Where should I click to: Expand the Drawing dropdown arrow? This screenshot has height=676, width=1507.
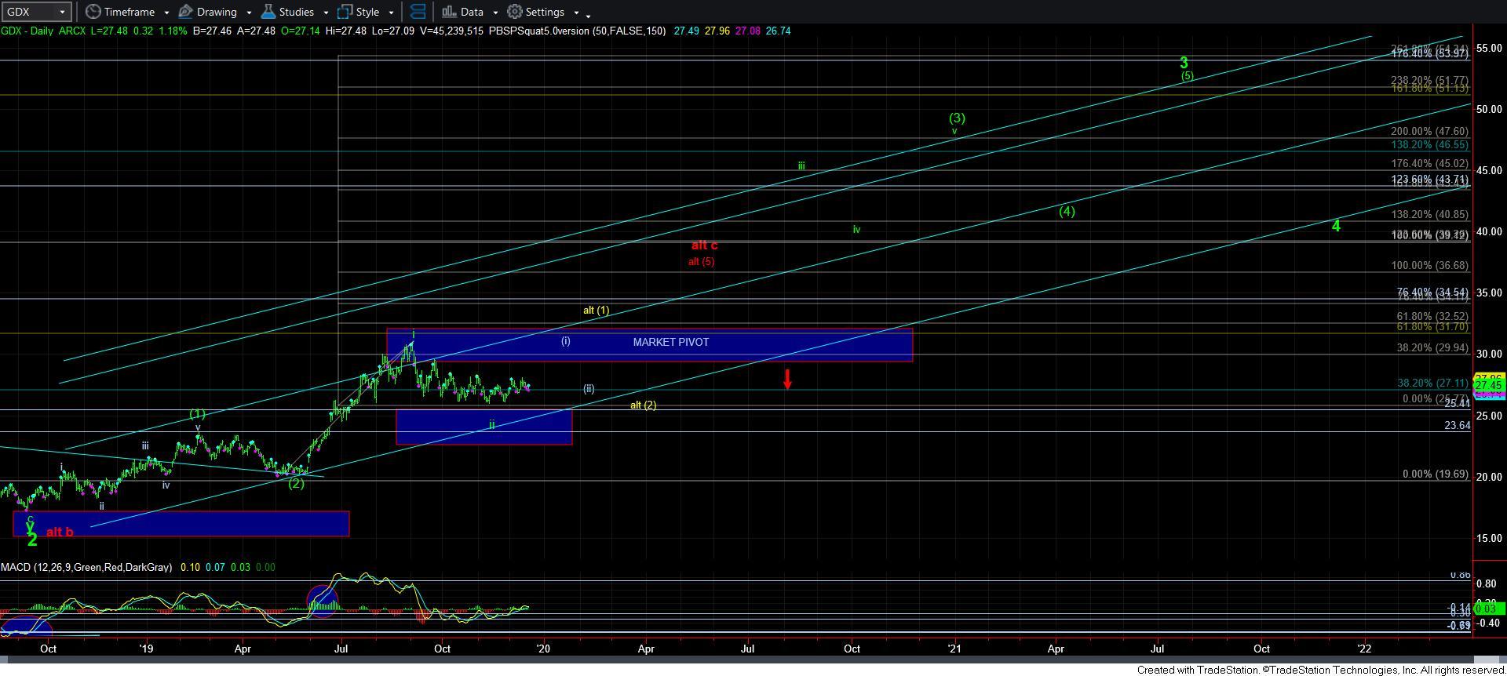249,13
